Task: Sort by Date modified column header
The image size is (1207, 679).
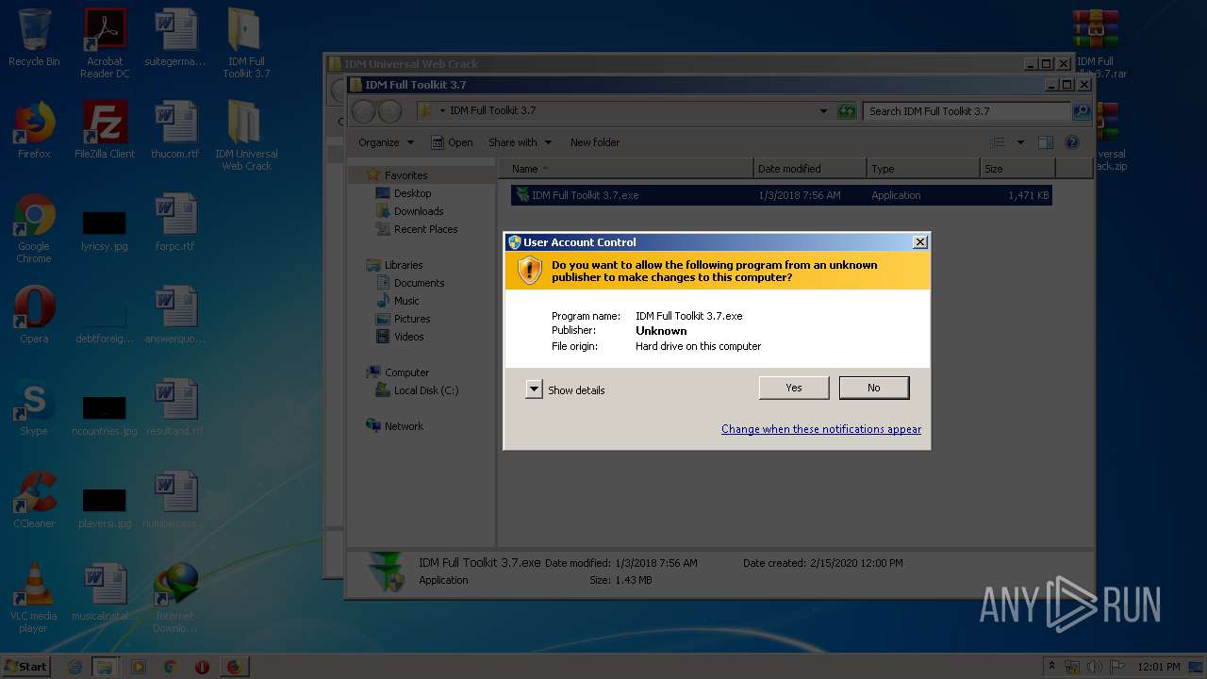Action: 810,169
